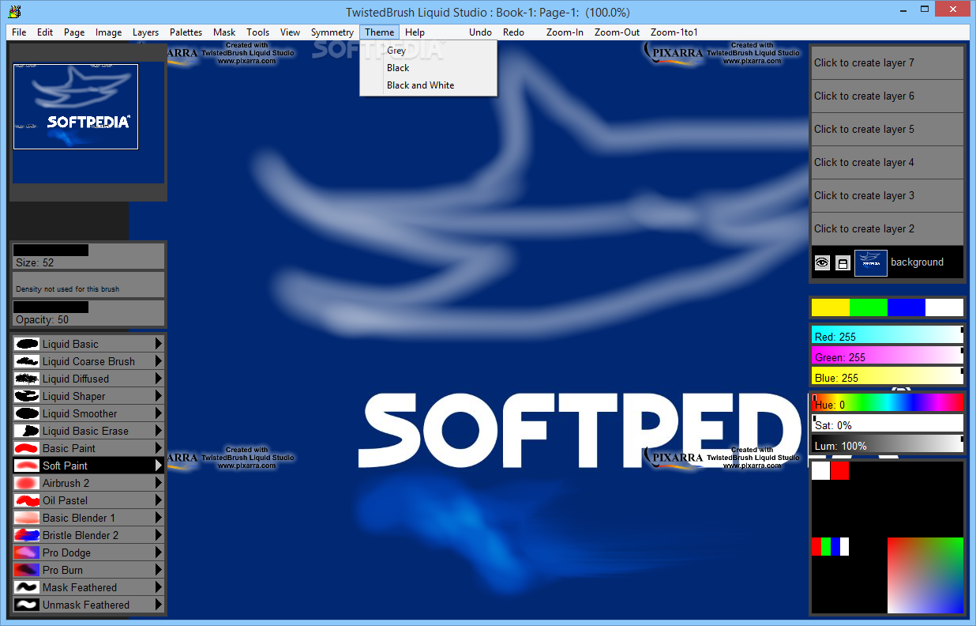Expand Liquid Shaper variants arrow
976x626 pixels.
coord(159,396)
